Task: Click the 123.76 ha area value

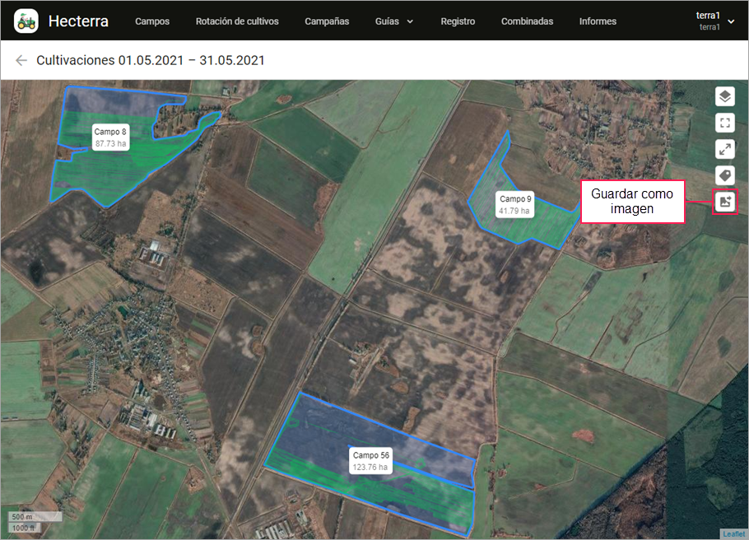Action: tap(370, 468)
